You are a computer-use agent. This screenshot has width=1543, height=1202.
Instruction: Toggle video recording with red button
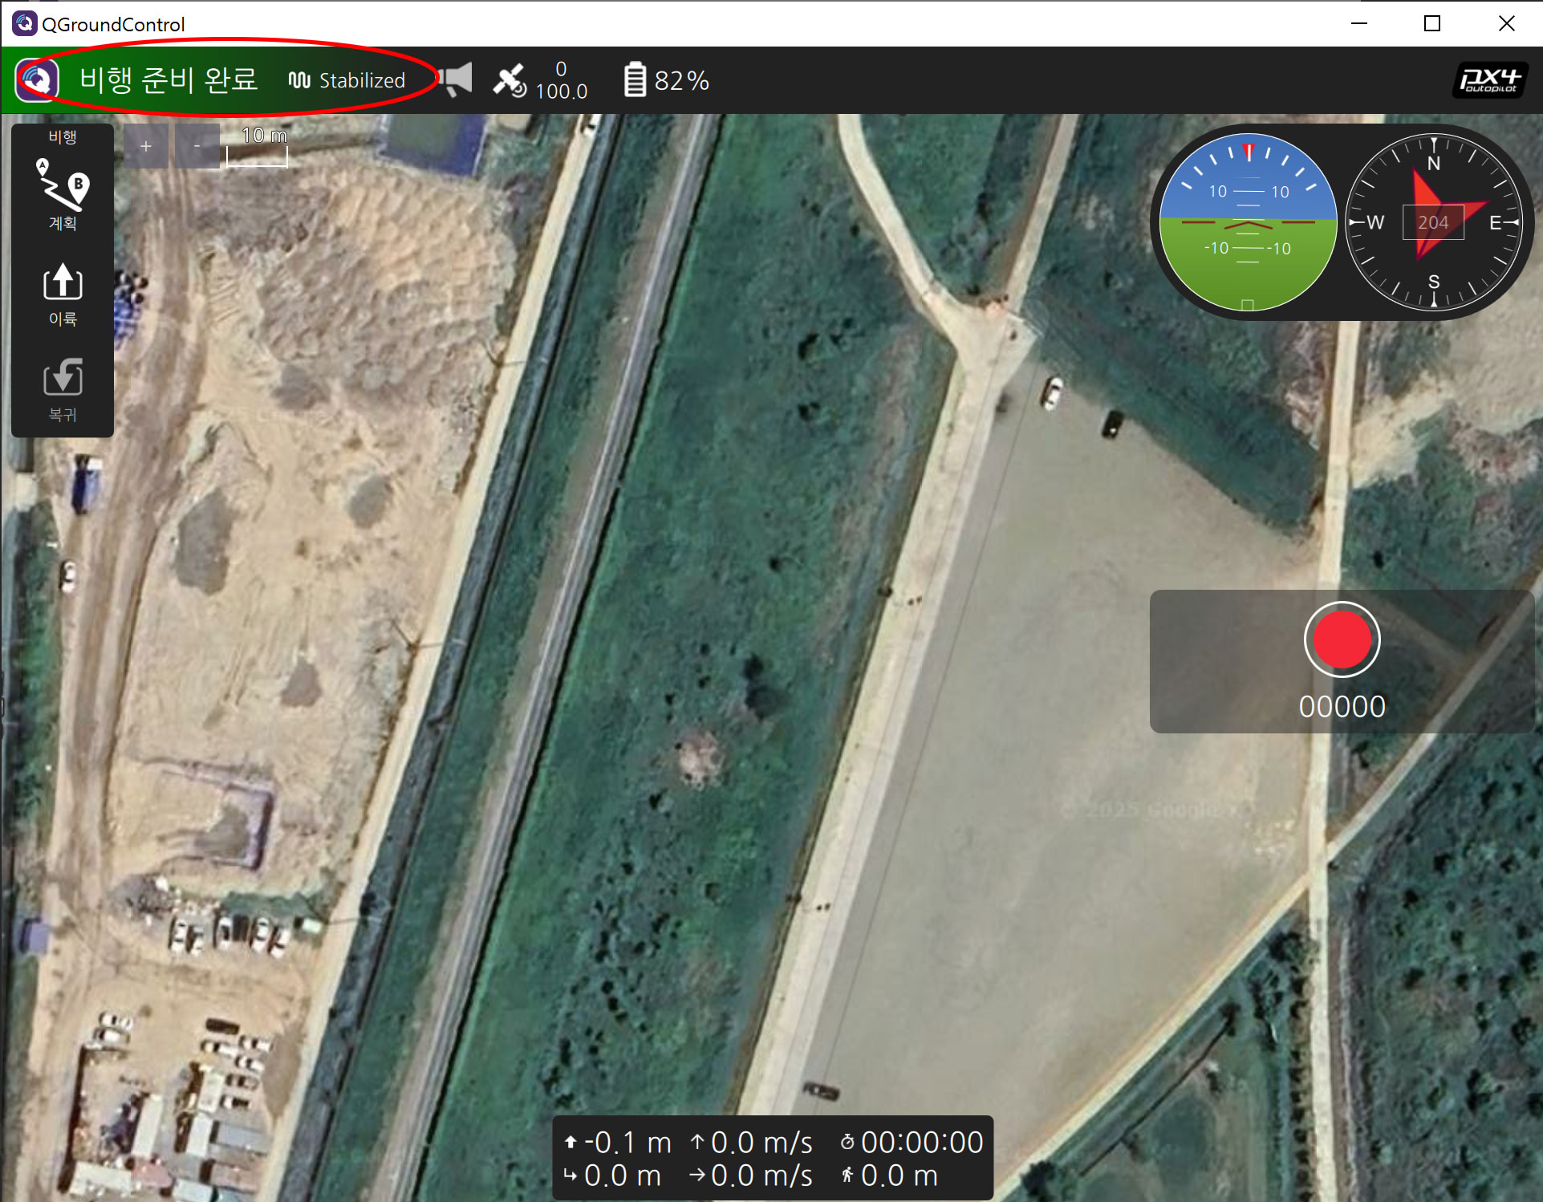point(1342,640)
